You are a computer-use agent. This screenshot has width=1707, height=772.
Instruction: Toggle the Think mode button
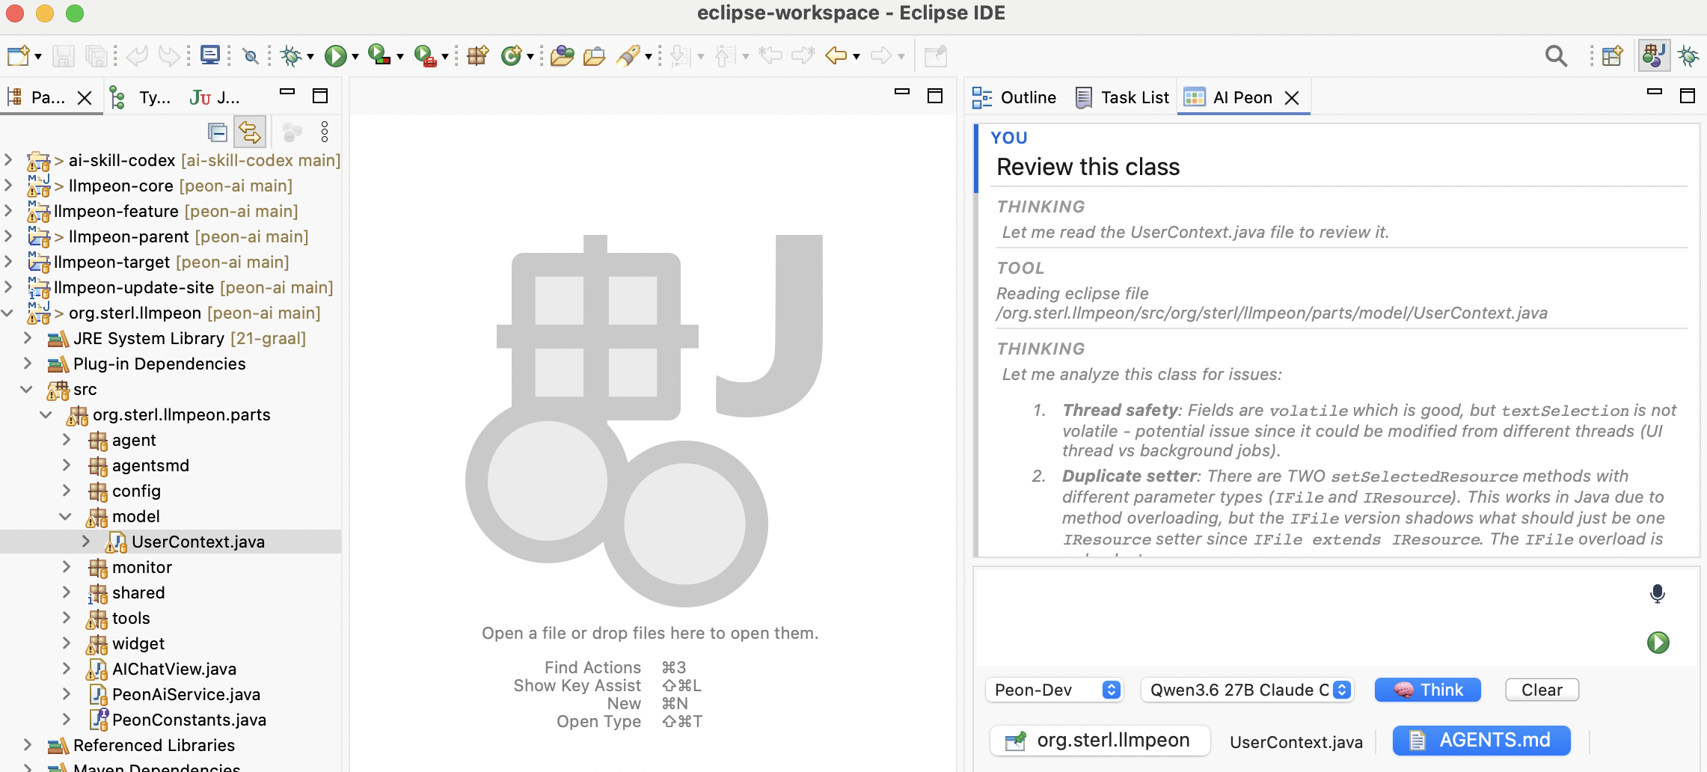(x=1427, y=690)
